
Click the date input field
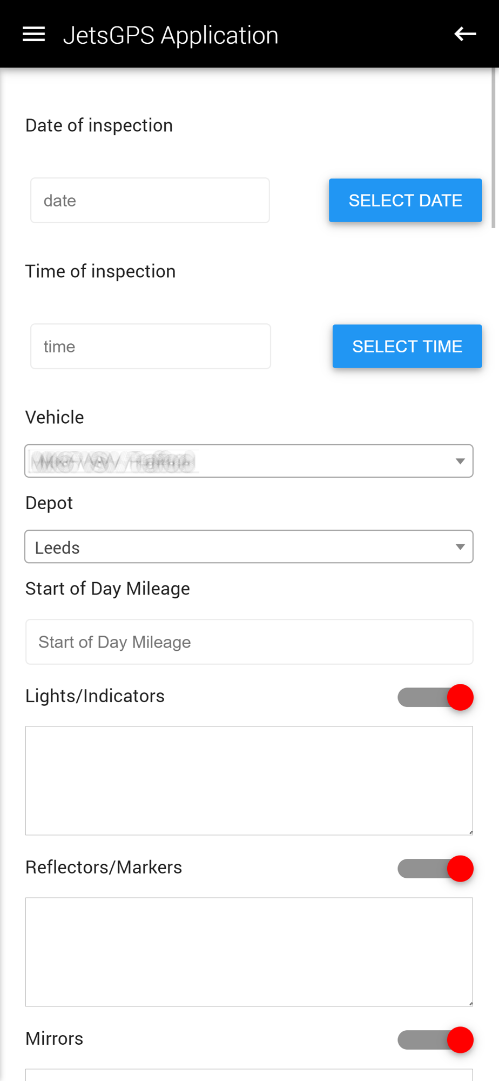click(150, 201)
